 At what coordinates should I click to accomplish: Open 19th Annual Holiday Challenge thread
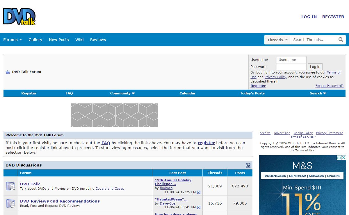(x=173, y=182)
